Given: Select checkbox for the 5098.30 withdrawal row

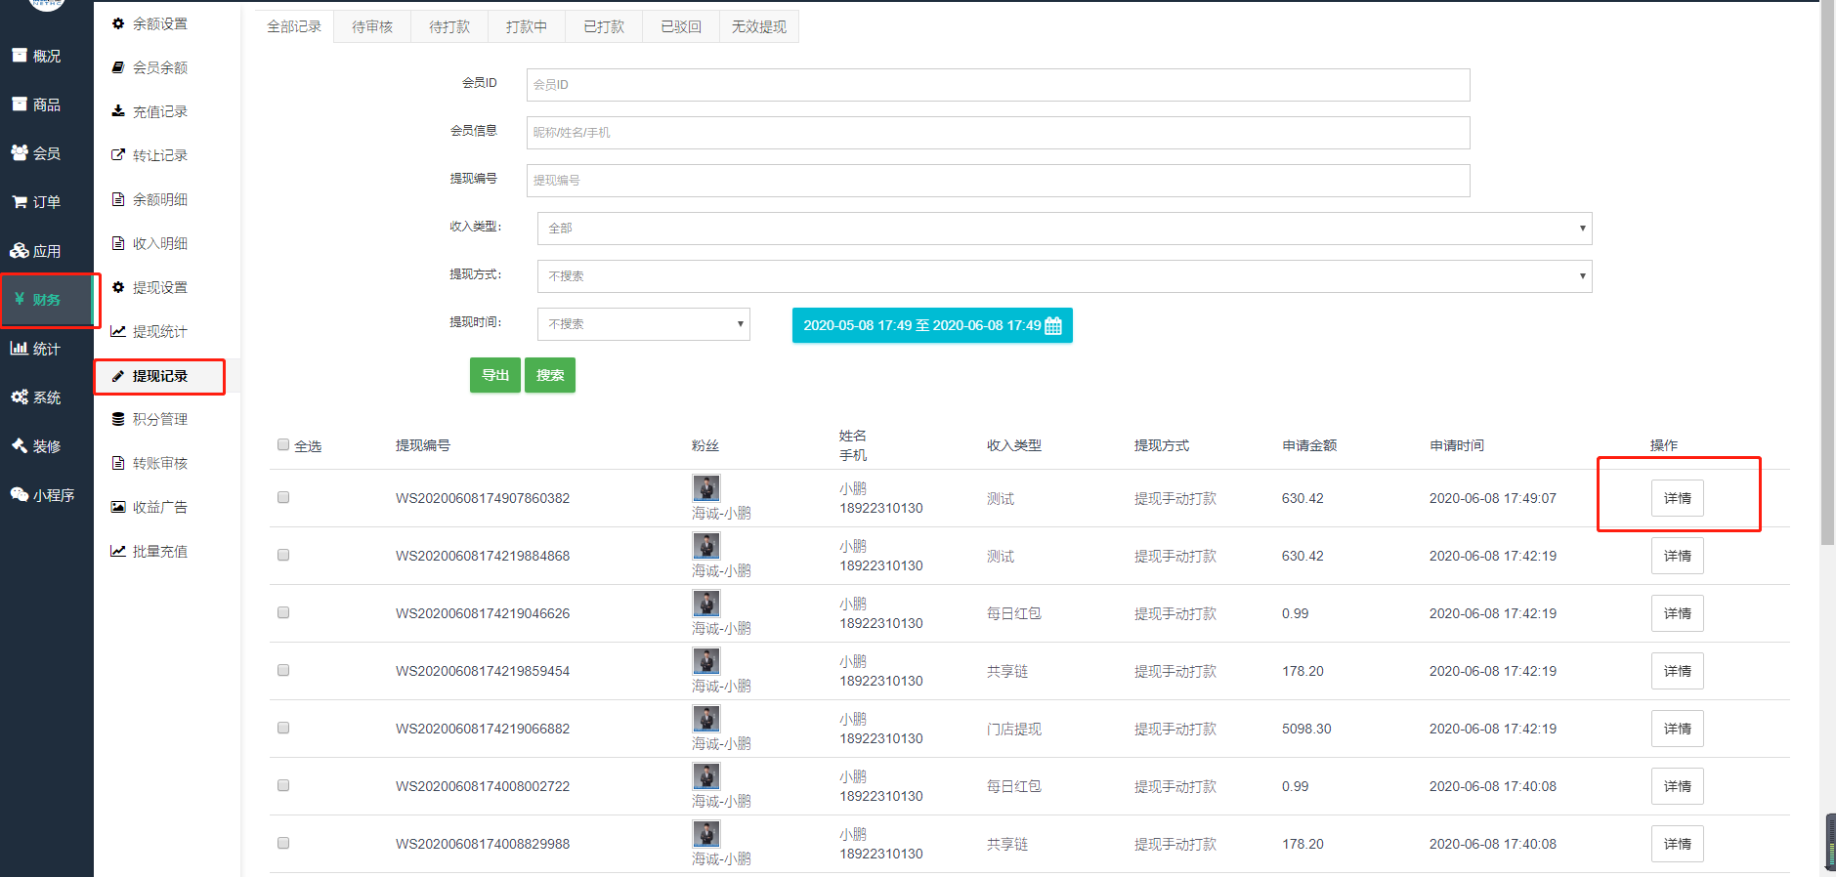Looking at the screenshot, I should pyautogui.click(x=283, y=728).
